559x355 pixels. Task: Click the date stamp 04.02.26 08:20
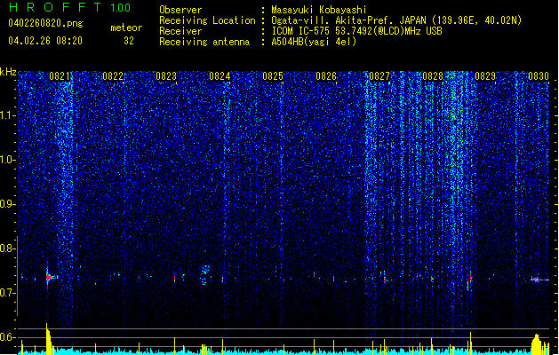[45, 41]
